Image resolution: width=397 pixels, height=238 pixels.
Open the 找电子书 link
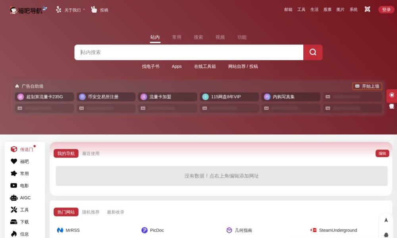[x=150, y=66]
